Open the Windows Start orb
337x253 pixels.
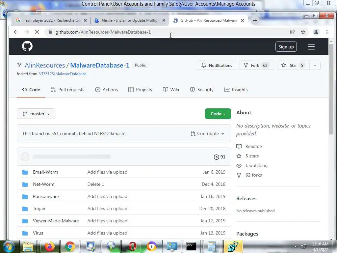click(x=9, y=246)
